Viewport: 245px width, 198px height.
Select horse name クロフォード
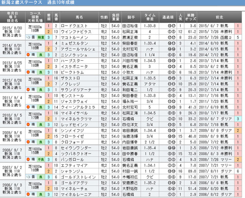72,142
